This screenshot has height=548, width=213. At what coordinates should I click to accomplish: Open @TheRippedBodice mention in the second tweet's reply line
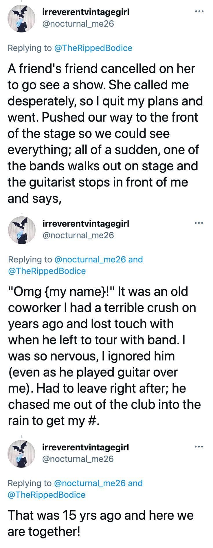(47, 271)
